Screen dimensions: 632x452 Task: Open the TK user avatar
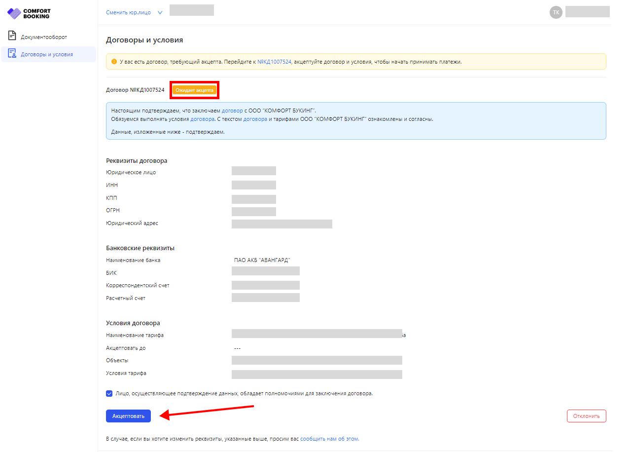556,12
